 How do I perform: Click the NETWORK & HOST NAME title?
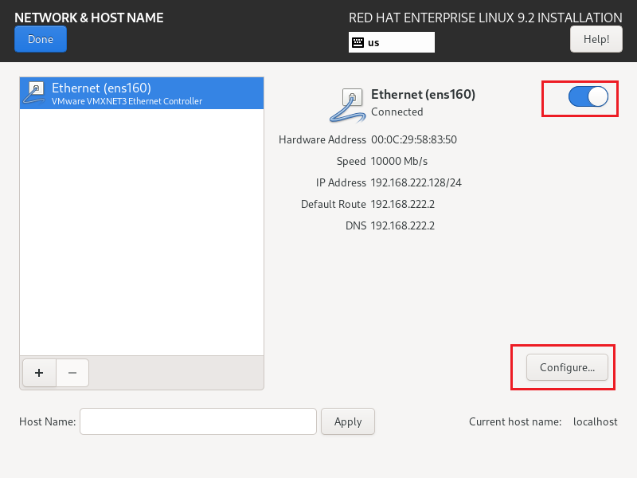89,18
